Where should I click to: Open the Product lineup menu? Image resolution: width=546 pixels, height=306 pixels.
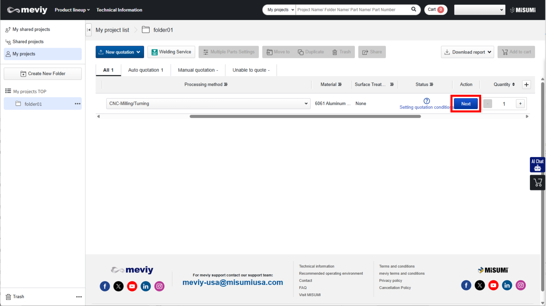[x=72, y=10]
